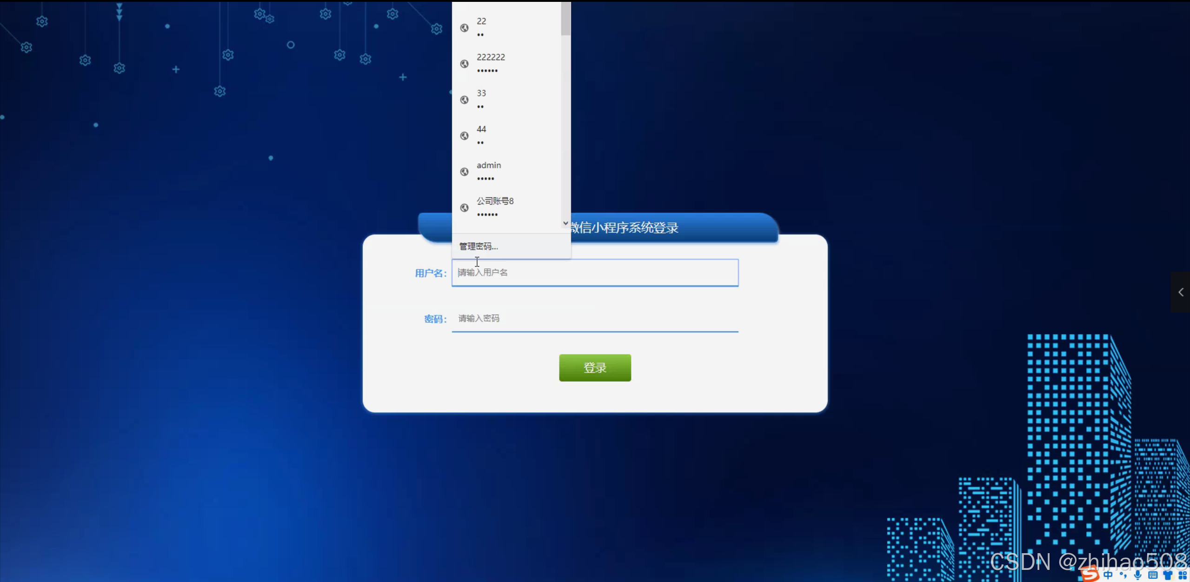This screenshot has width=1190, height=582.
Task: Toggle punctuation mode in Sogou bar
Action: coord(1123,575)
